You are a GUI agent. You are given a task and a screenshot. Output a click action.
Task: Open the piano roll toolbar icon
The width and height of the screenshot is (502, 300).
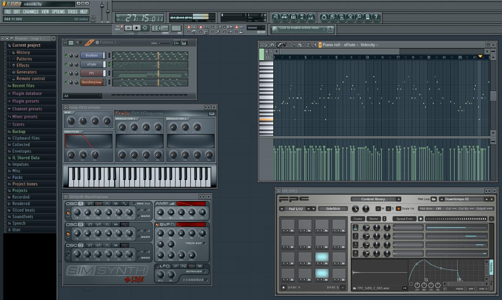(294, 17)
